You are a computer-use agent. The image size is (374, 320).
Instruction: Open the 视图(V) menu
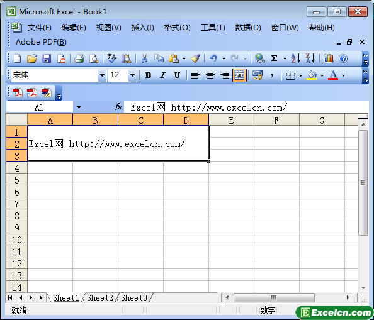pos(108,28)
